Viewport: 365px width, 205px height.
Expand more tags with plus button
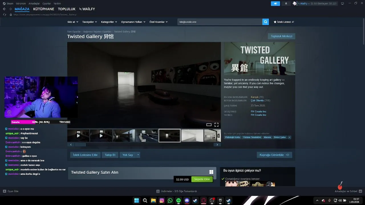(x=289, y=137)
